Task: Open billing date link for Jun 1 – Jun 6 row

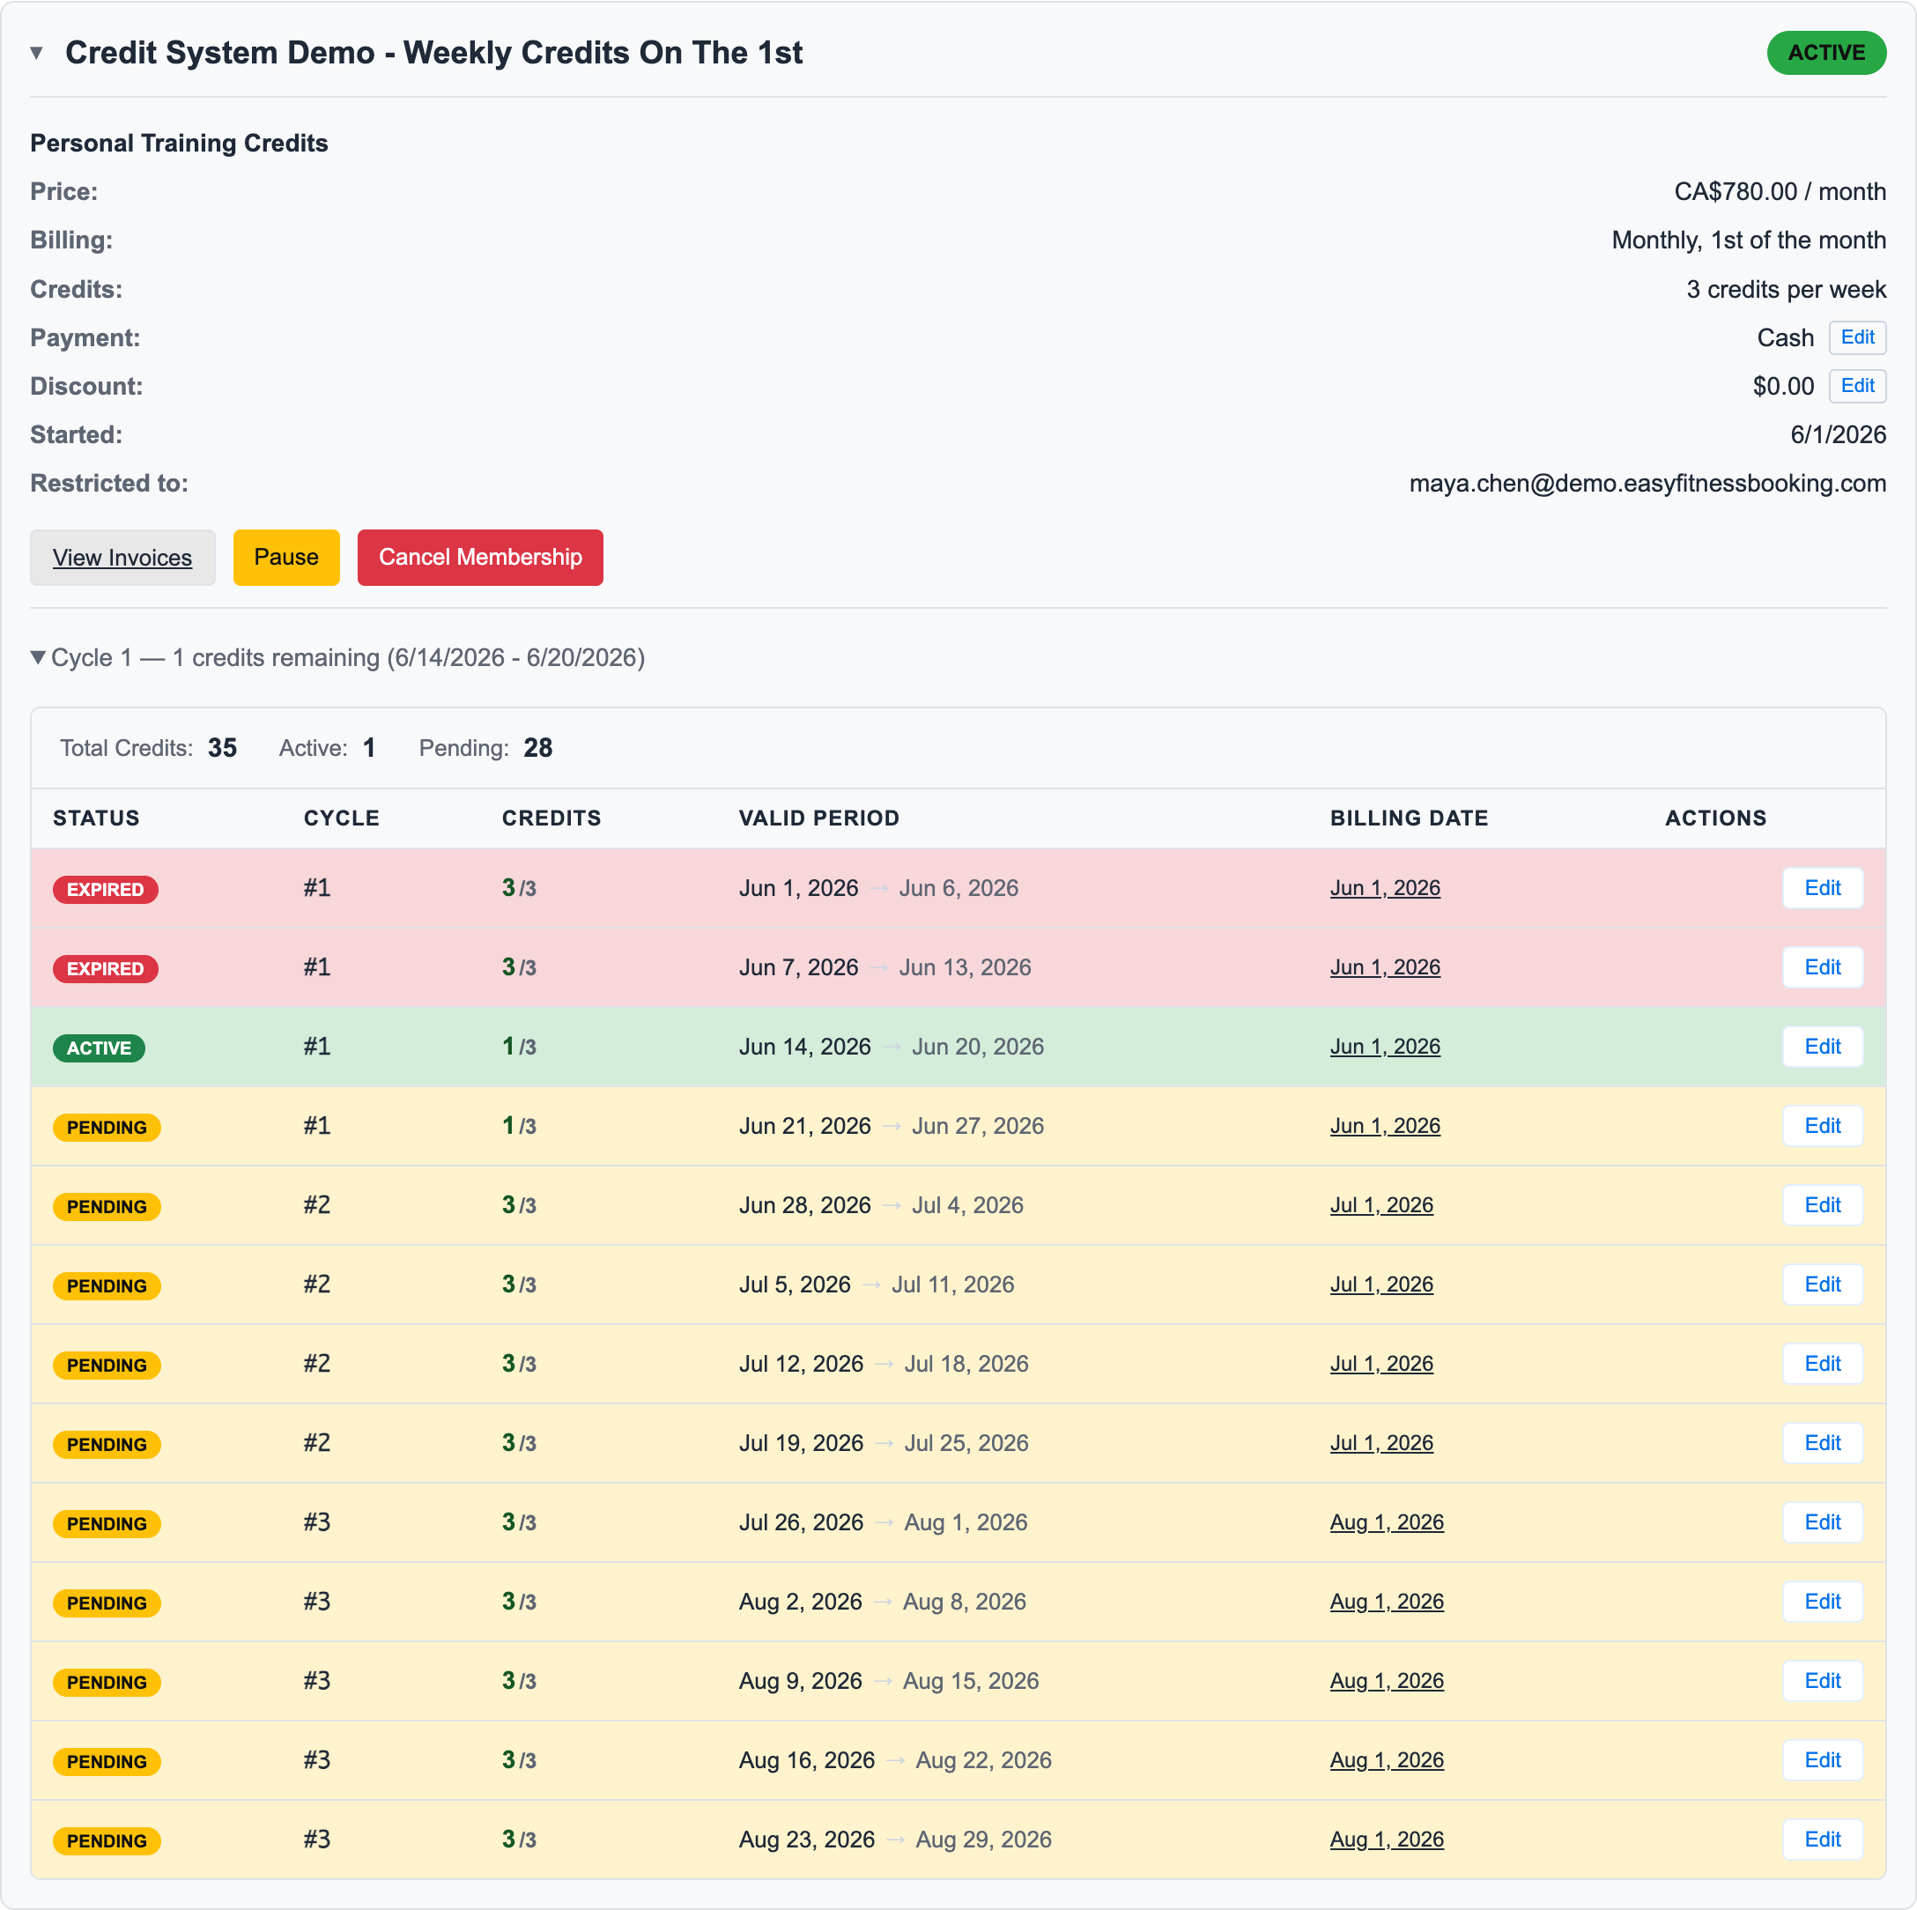Action: (1385, 888)
